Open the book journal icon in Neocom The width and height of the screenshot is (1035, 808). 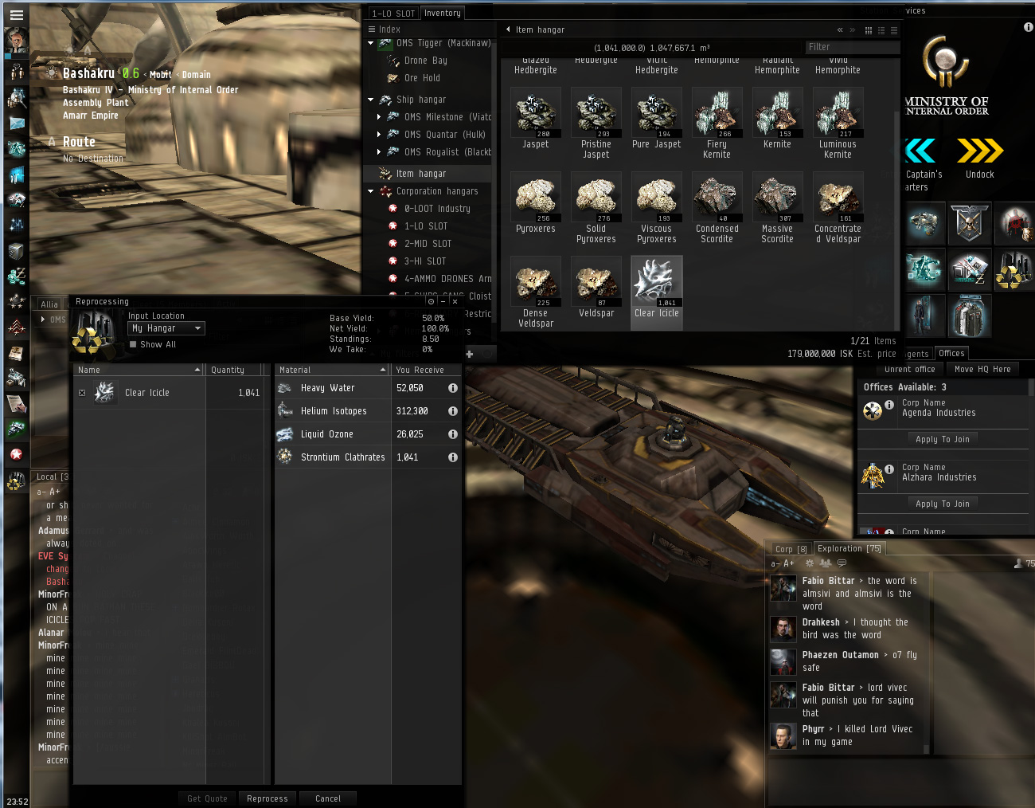tap(17, 353)
